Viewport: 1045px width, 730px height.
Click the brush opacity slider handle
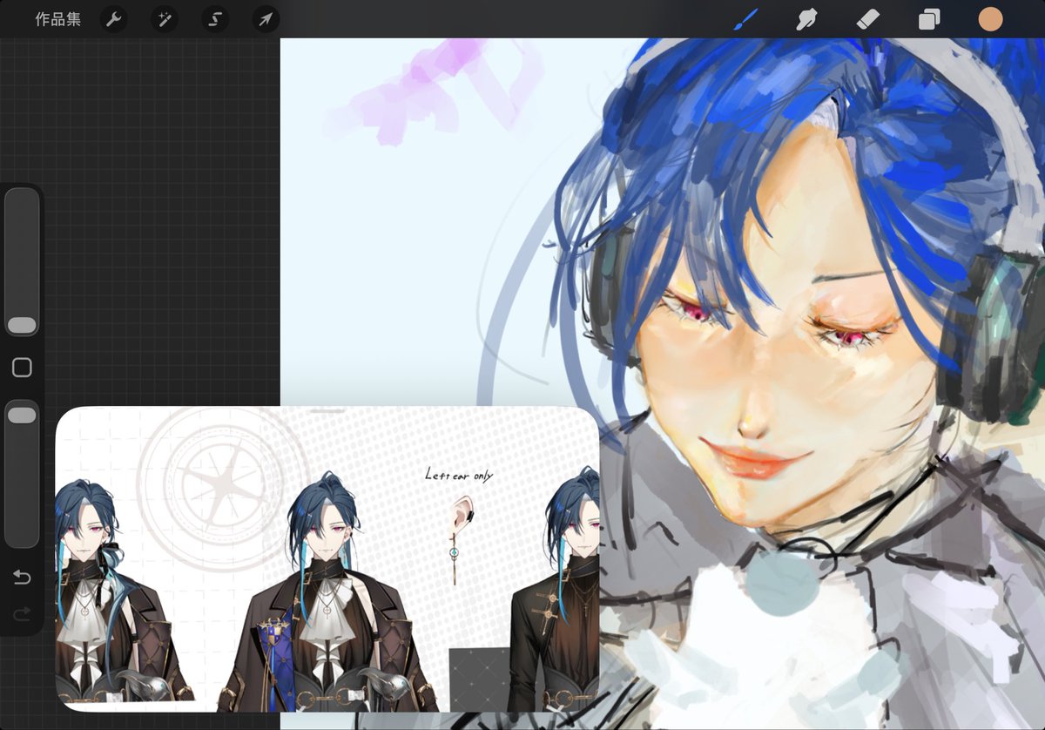pos(22,416)
